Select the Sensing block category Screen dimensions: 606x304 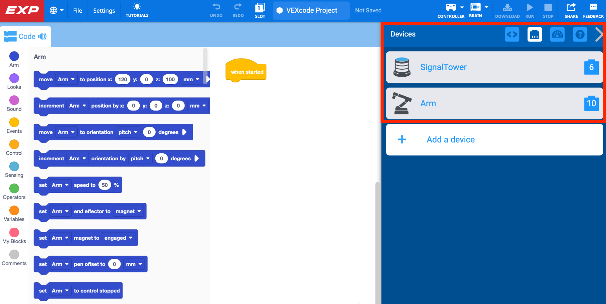(14, 170)
